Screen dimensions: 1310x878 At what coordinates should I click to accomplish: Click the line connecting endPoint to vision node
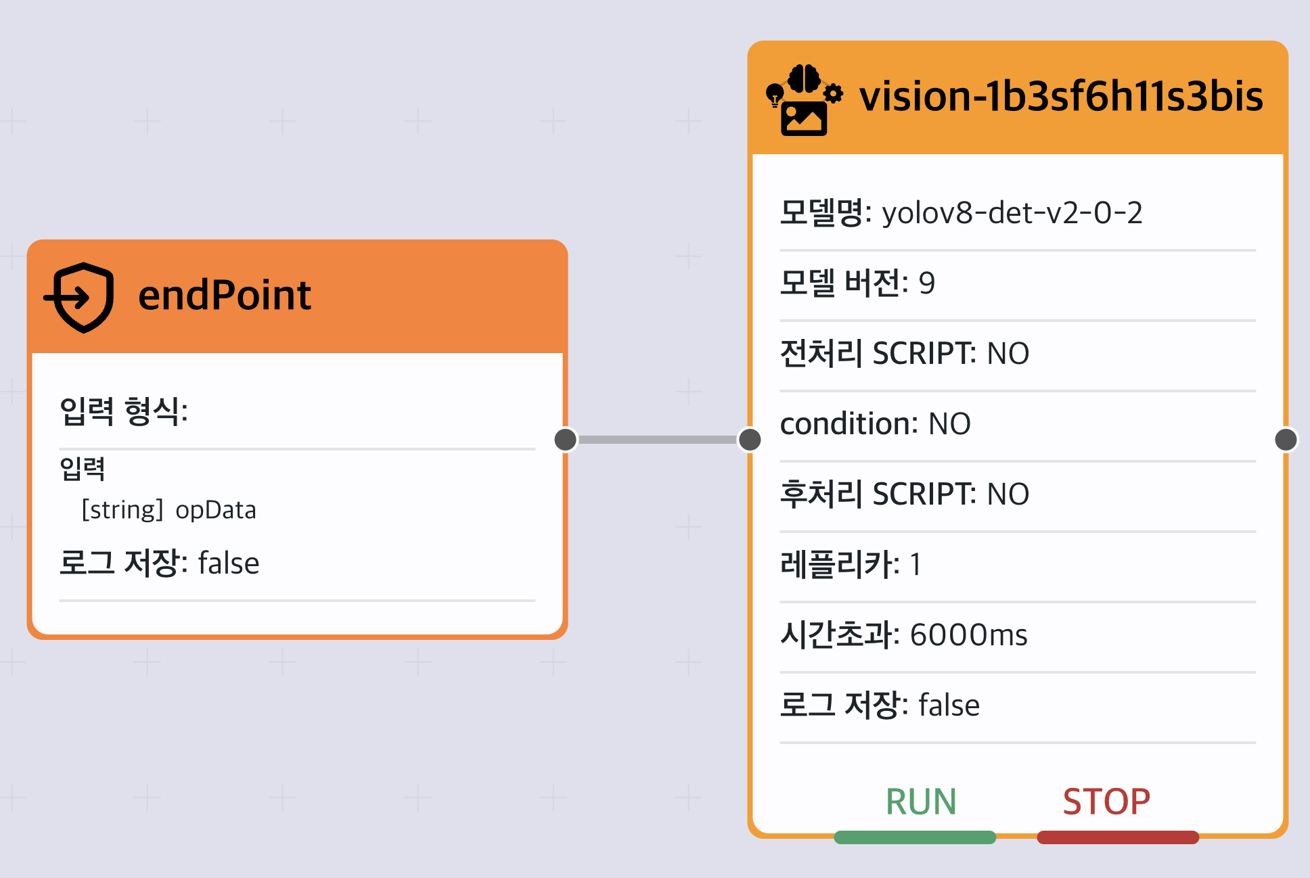click(x=658, y=440)
